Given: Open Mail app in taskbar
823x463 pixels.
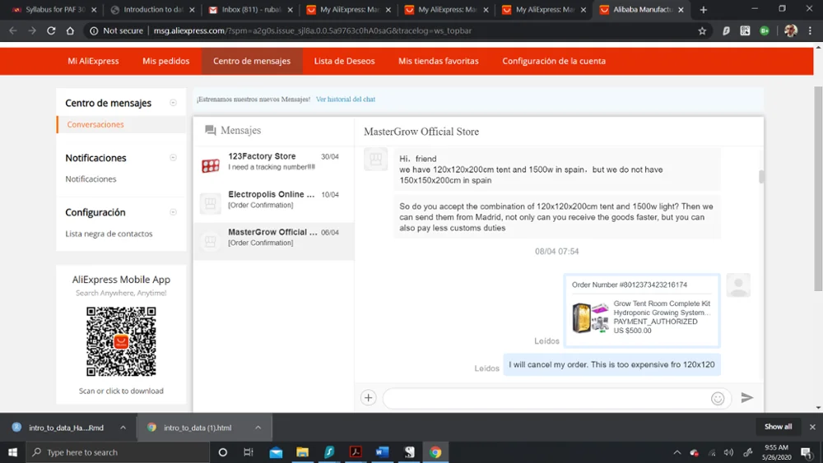Looking at the screenshot, I should click(276, 452).
